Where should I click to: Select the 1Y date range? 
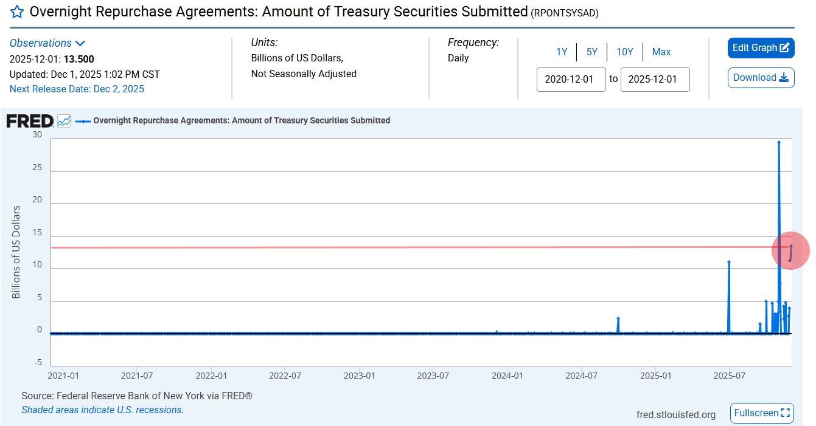click(x=561, y=52)
